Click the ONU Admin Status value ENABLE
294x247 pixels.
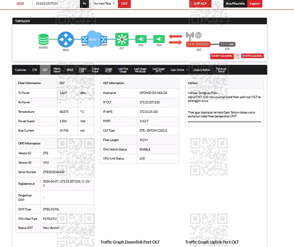point(145,149)
